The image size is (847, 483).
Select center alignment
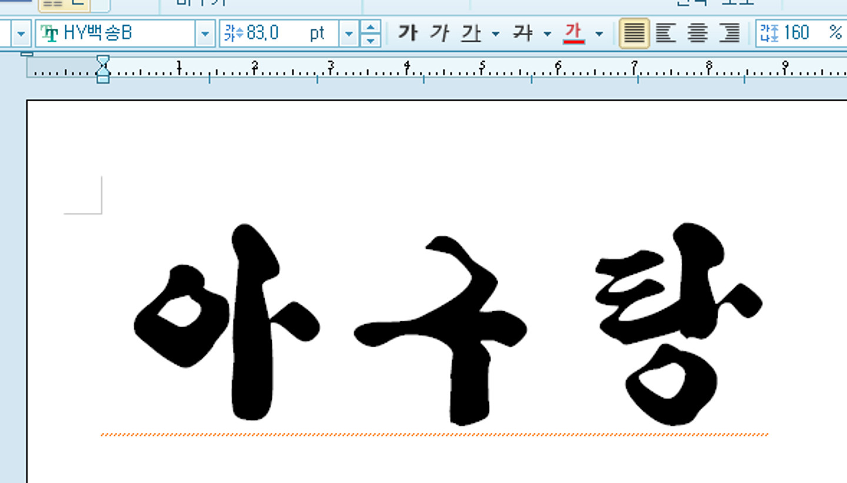click(698, 33)
